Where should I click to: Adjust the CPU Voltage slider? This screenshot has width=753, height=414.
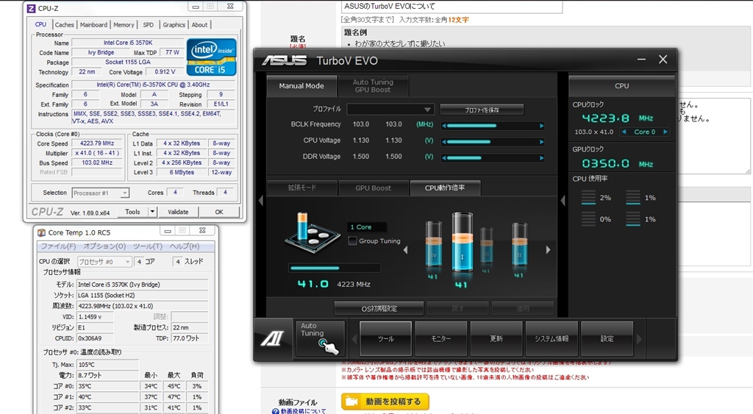[x=493, y=142]
